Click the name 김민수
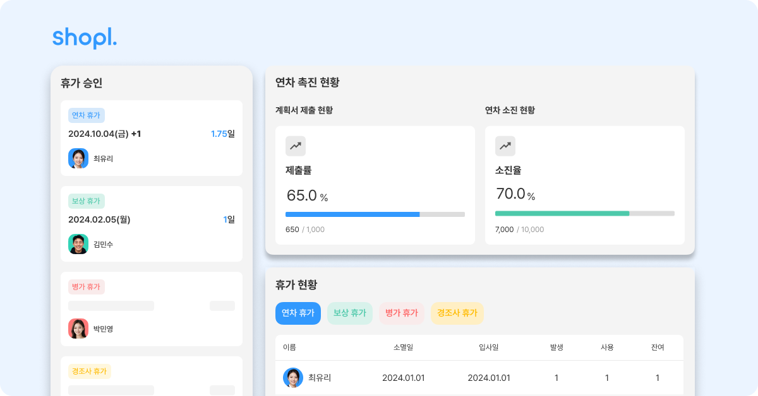The width and height of the screenshot is (758, 396). [103, 245]
